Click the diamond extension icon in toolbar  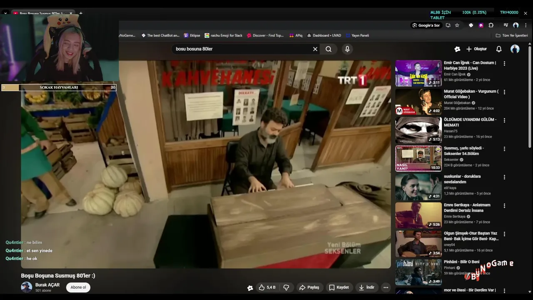point(471,25)
